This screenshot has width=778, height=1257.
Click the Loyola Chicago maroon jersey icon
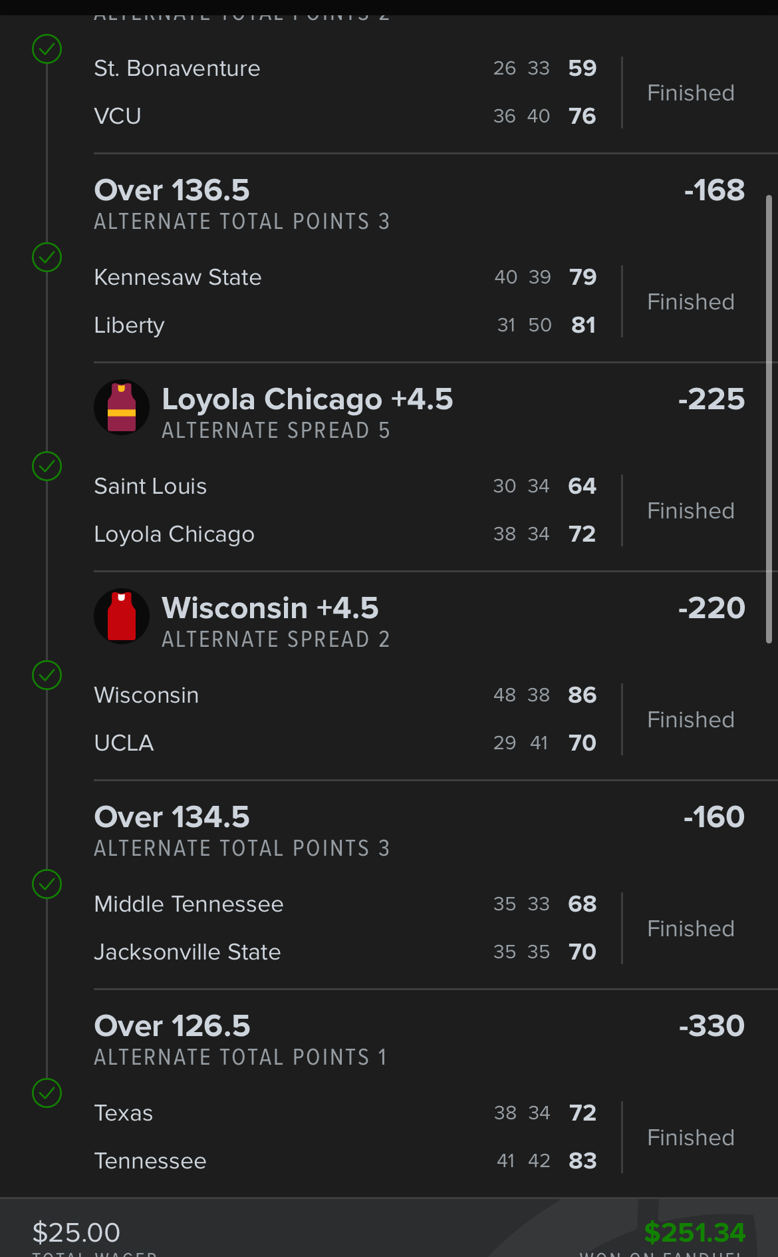click(122, 407)
